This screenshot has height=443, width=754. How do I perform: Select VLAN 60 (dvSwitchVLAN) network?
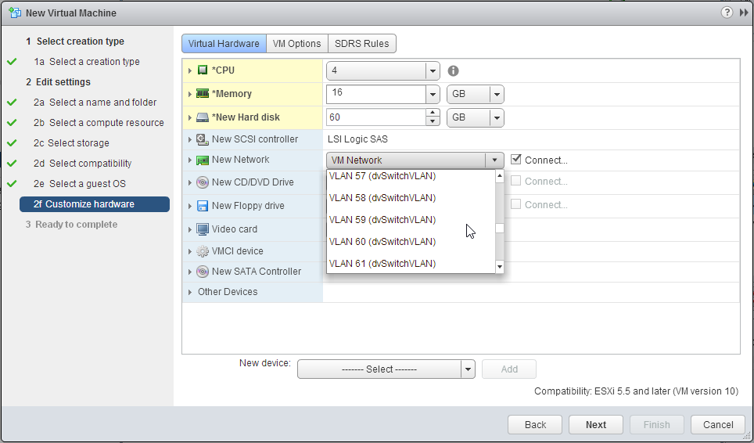(411, 242)
